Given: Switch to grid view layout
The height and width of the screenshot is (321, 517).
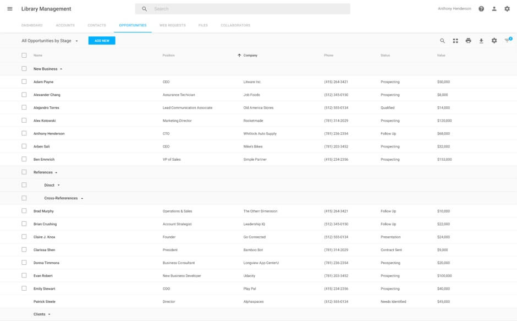Looking at the screenshot, I should (x=455, y=41).
